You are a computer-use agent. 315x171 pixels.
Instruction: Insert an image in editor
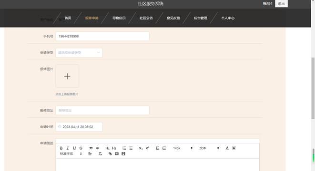(x=117, y=154)
